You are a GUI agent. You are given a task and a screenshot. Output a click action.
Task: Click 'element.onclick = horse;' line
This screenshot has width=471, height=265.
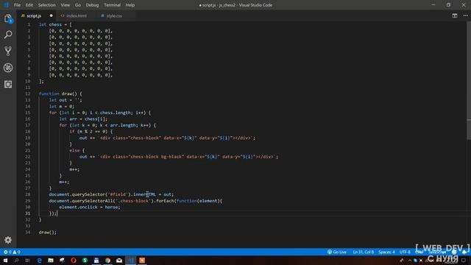coord(90,207)
